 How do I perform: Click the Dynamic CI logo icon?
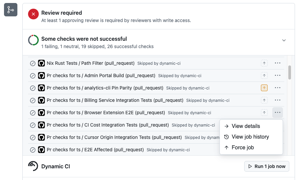coord(33,166)
